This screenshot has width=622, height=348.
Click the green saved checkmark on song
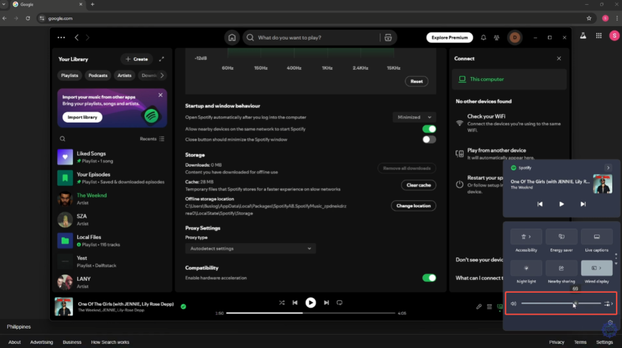183,307
